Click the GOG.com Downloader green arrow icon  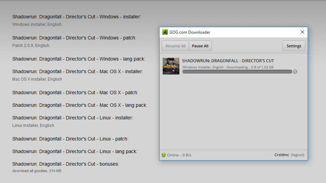tap(165, 32)
